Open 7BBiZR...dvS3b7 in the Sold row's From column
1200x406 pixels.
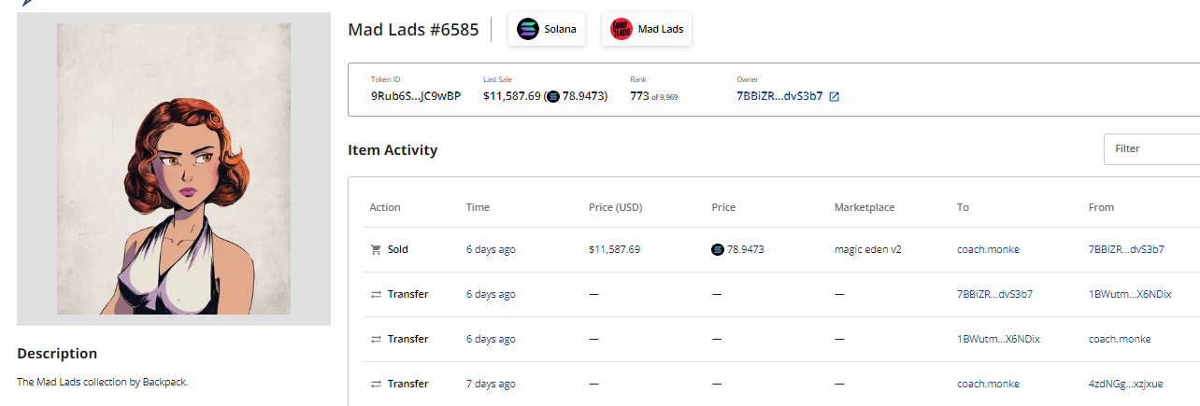[x=1126, y=249]
